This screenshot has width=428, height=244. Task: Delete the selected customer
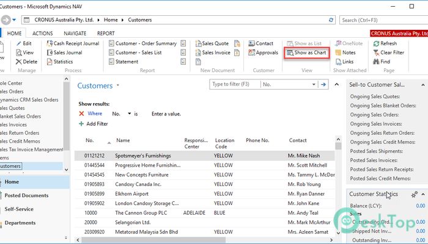(26, 62)
